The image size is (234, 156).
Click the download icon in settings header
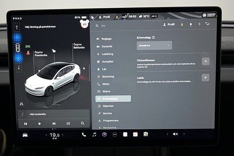pos(182,24)
